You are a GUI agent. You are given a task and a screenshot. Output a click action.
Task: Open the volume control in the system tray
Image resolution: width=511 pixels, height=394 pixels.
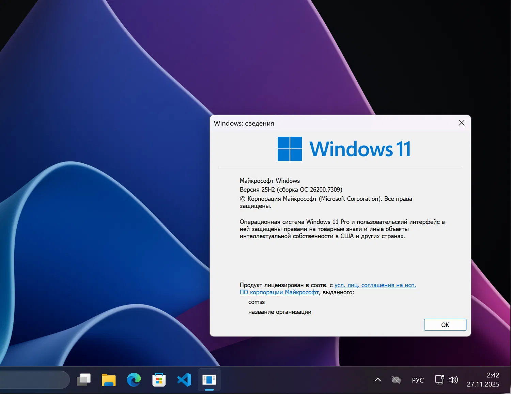pos(453,380)
